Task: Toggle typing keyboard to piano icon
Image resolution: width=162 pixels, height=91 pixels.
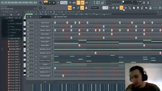Action: (x=70, y=8)
